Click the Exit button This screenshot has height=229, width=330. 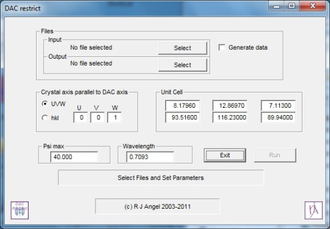[225, 156]
